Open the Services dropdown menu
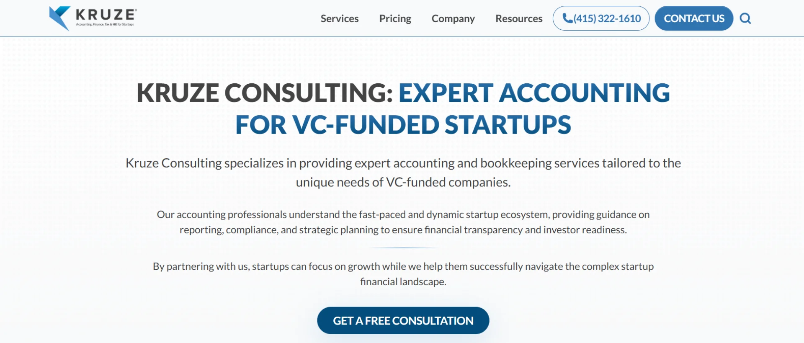This screenshot has height=343, width=804. [339, 18]
